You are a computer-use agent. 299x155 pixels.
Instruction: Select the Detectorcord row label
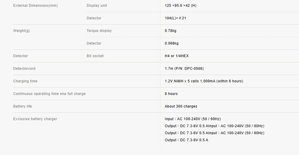24,68
